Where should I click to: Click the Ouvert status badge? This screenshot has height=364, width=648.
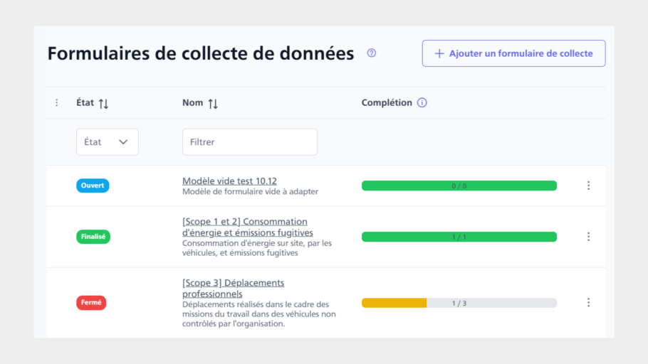tap(93, 186)
